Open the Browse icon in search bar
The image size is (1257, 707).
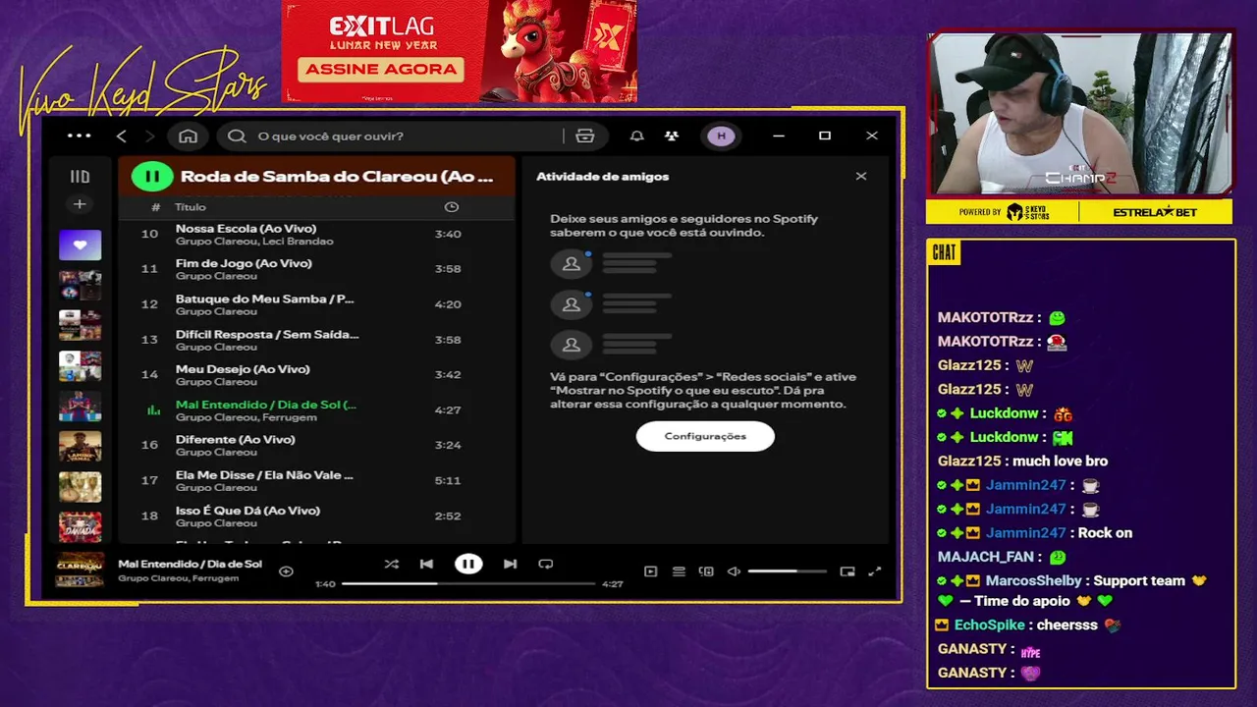coord(585,136)
